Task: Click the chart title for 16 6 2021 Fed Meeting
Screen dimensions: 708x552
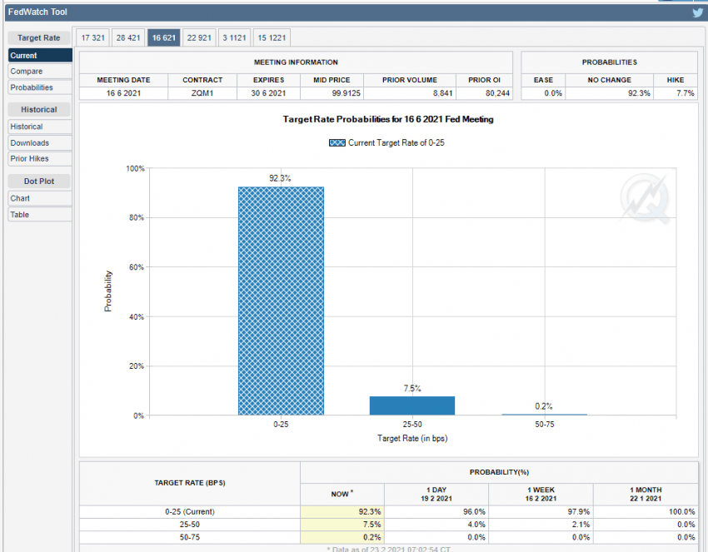Action: tap(388, 120)
